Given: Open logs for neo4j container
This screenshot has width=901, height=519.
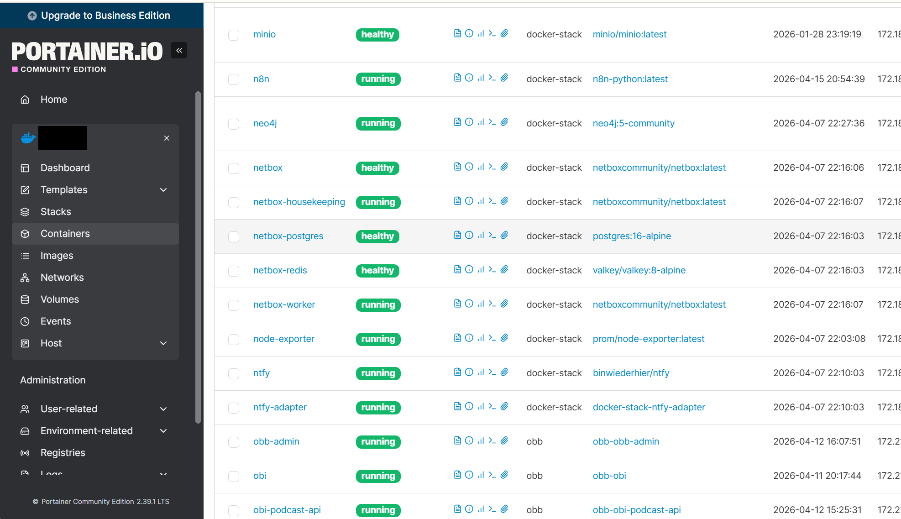Looking at the screenshot, I should (457, 122).
